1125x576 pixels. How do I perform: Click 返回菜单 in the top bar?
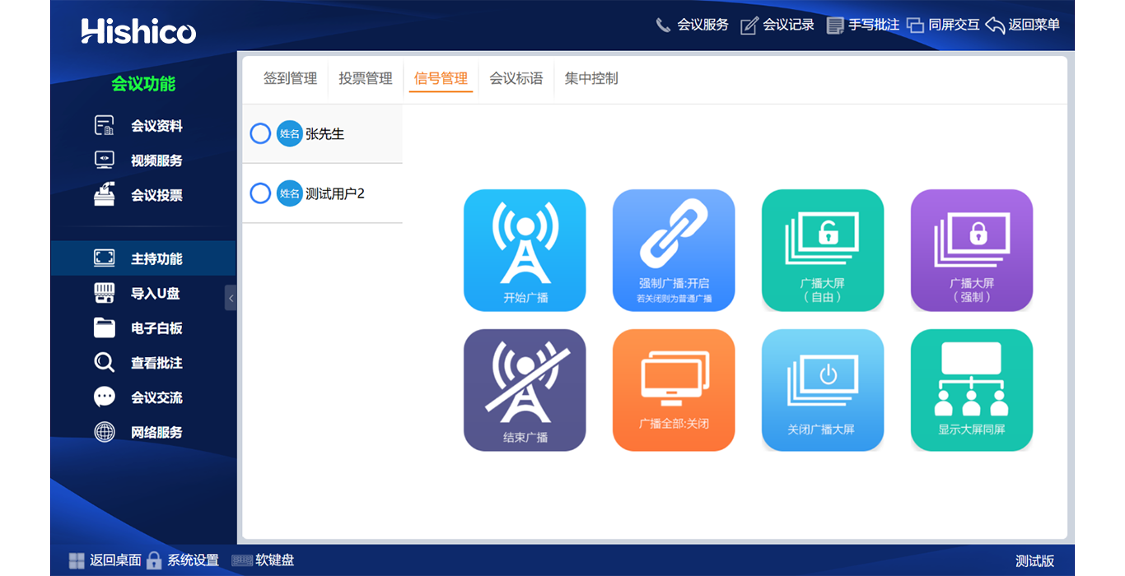pyautogui.click(x=1023, y=26)
